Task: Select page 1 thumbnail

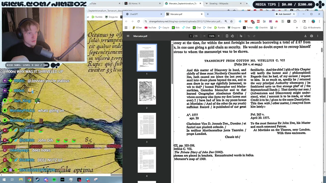Action: 147,58
